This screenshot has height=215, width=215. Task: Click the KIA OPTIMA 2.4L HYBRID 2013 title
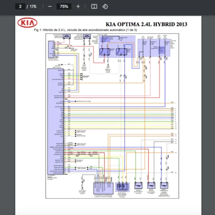point(146,24)
